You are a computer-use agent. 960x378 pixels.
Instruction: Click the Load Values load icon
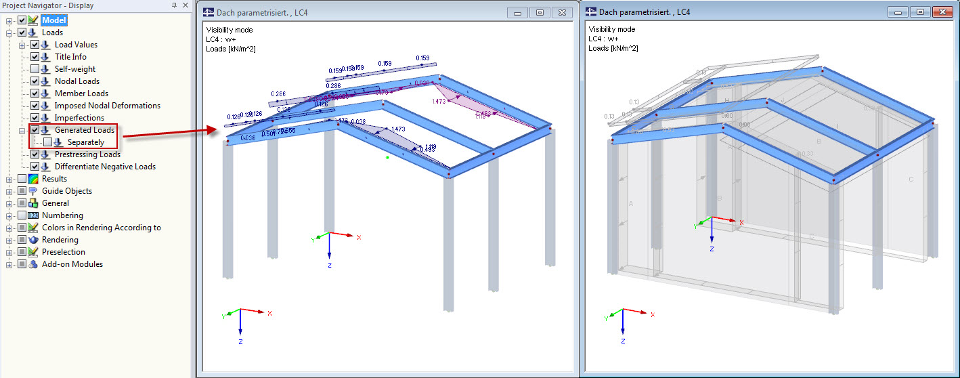click(x=46, y=45)
